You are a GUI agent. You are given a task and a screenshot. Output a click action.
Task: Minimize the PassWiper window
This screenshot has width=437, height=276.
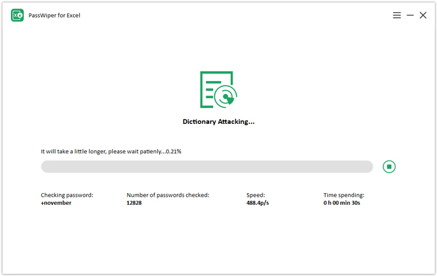pos(410,15)
